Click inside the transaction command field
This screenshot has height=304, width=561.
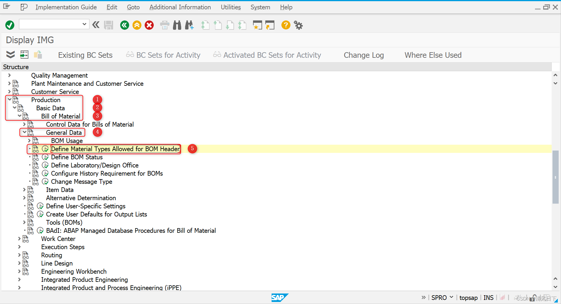pos(50,24)
